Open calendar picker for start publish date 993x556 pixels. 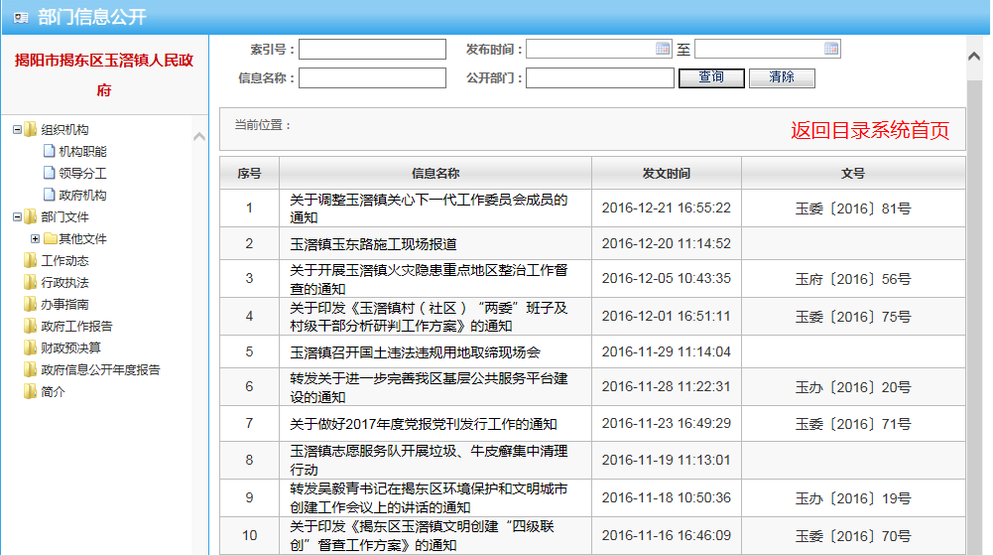(663, 49)
